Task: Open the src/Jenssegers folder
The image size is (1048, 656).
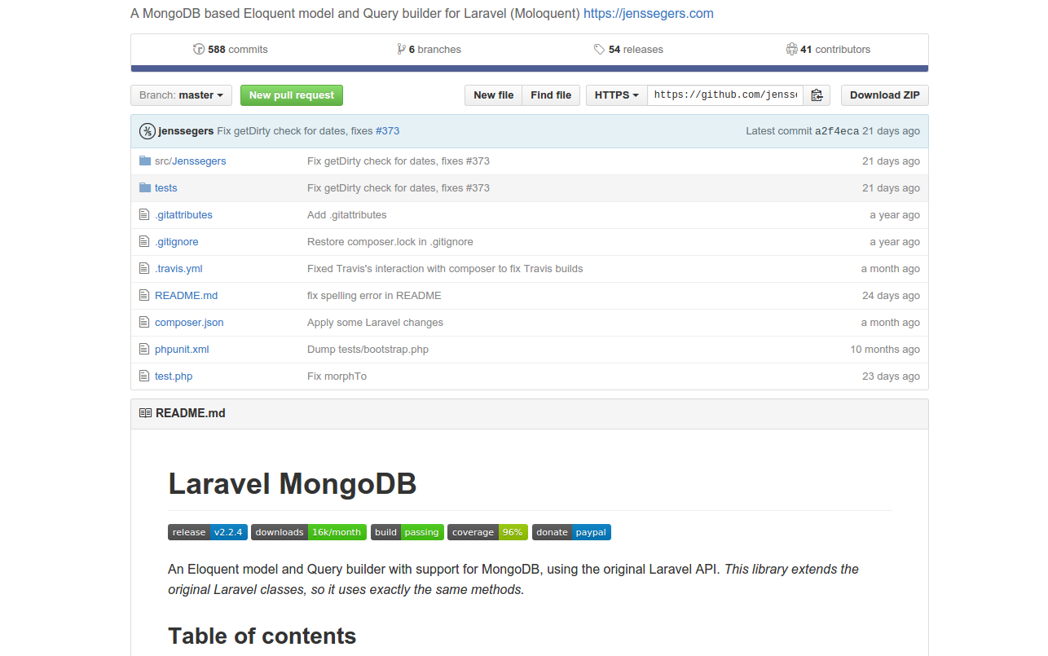Action: [x=190, y=161]
